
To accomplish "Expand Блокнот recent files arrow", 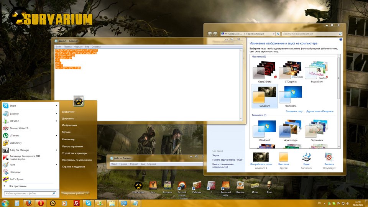I will 56,113.
